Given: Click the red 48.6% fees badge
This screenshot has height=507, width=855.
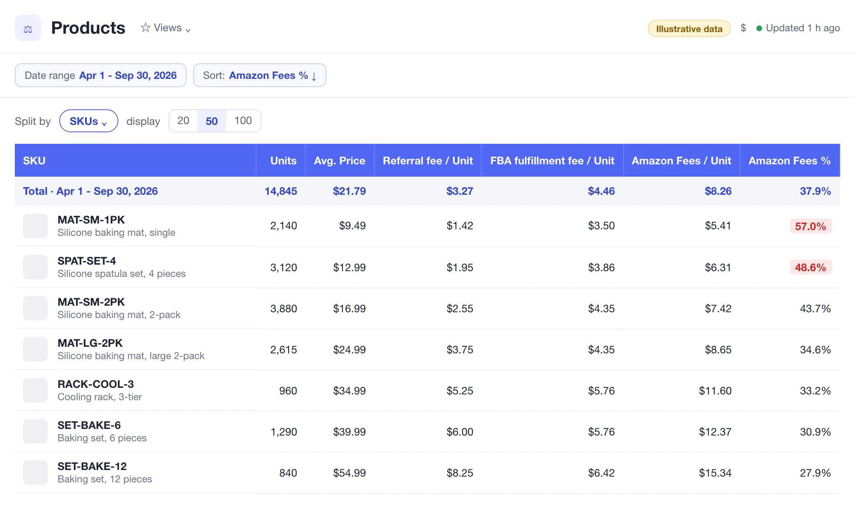Looking at the screenshot, I should coord(811,267).
